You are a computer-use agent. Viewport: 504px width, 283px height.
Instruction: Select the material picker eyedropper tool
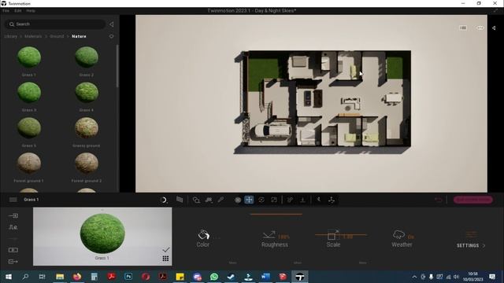click(x=220, y=200)
